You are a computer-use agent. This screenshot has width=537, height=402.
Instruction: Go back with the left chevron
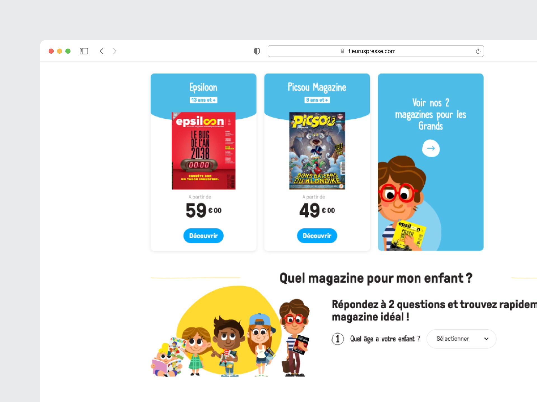pyautogui.click(x=102, y=51)
